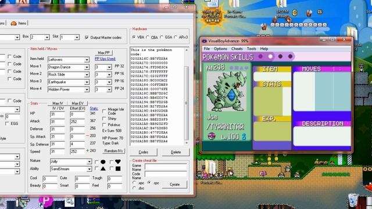This screenshot has height=209, width=372.
Task: Open PP Ups dropdown for Move 1
Action: tap(109, 67)
